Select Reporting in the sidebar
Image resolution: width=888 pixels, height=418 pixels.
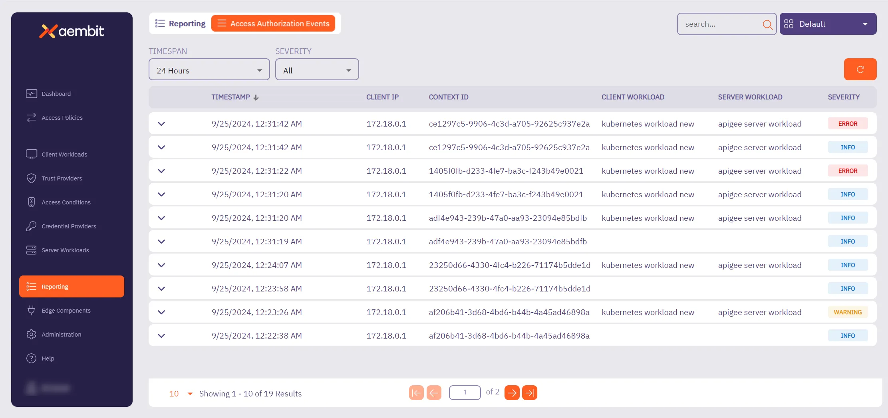(72, 287)
